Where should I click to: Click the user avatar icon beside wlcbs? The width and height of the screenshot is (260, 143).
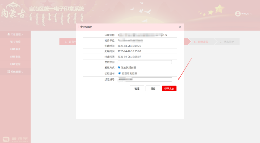pyautogui.click(x=238, y=14)
